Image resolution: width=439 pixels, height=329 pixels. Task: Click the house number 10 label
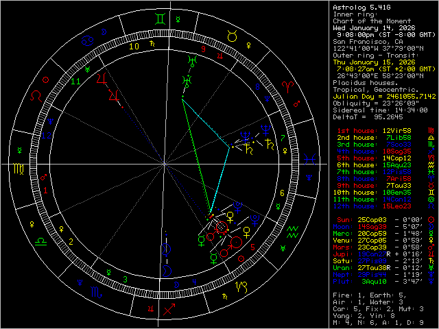coord(135,47)
